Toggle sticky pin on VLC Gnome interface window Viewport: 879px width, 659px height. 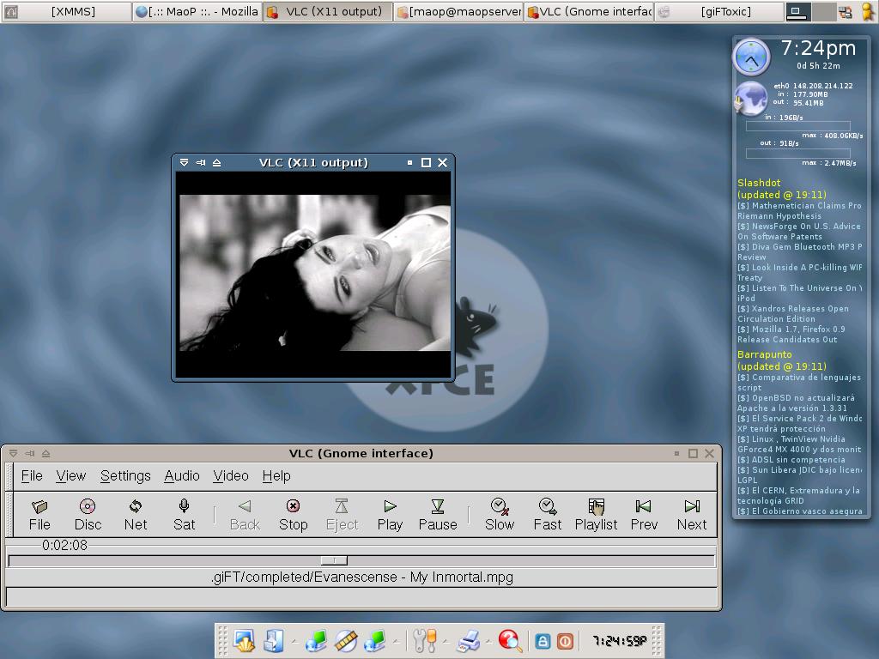click(30, 453)
